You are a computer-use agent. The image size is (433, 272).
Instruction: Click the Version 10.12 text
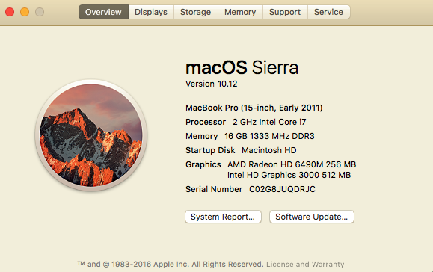pyautogui.click(x=211, y=84)
